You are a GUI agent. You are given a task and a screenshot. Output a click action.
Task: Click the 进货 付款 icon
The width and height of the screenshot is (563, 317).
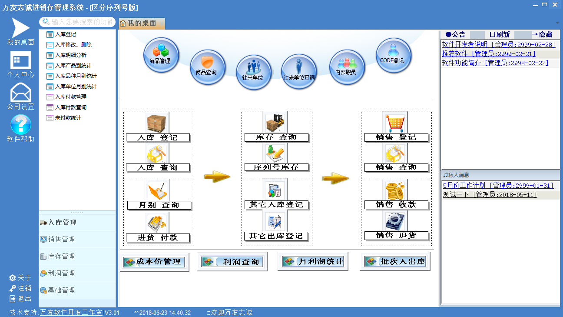coord(156,223)
